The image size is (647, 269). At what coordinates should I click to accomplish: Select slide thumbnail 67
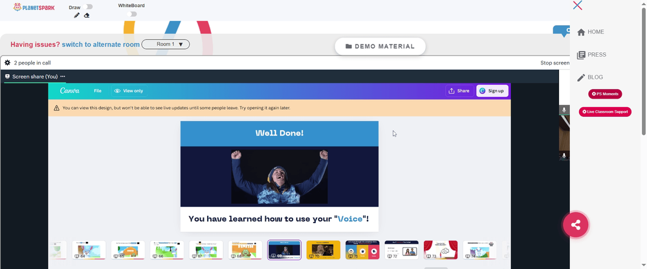tap(206, 250)
